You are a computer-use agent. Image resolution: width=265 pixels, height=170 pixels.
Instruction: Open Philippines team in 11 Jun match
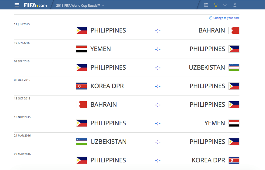click(x=108, y=30)
